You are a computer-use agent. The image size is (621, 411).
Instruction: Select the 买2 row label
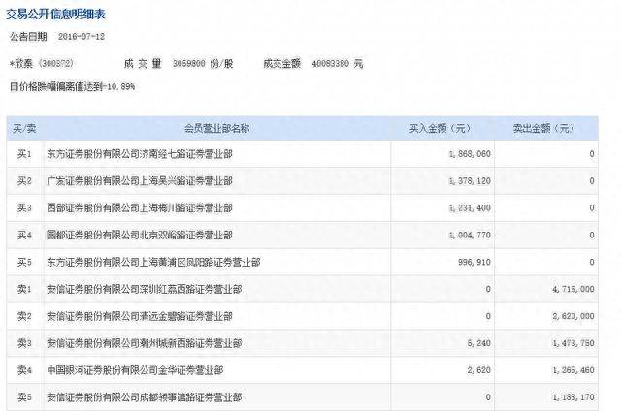pyautogui.click(x=24, y=181)
